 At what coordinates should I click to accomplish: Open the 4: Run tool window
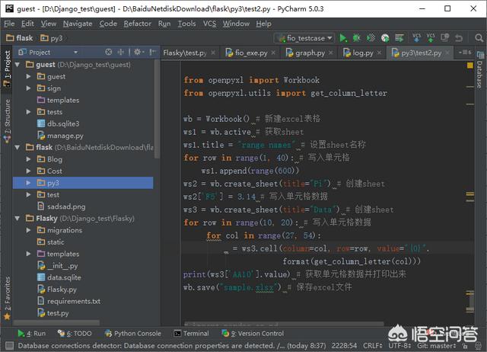[x=31, y=334]
